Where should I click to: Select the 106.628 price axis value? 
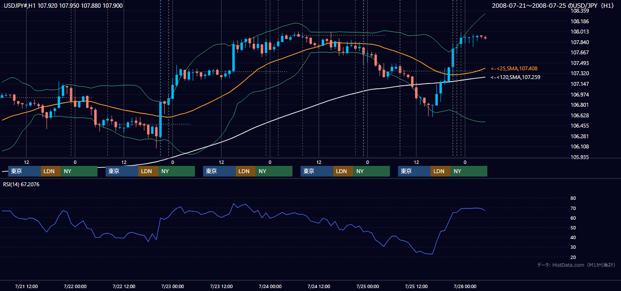click(579, 115)
